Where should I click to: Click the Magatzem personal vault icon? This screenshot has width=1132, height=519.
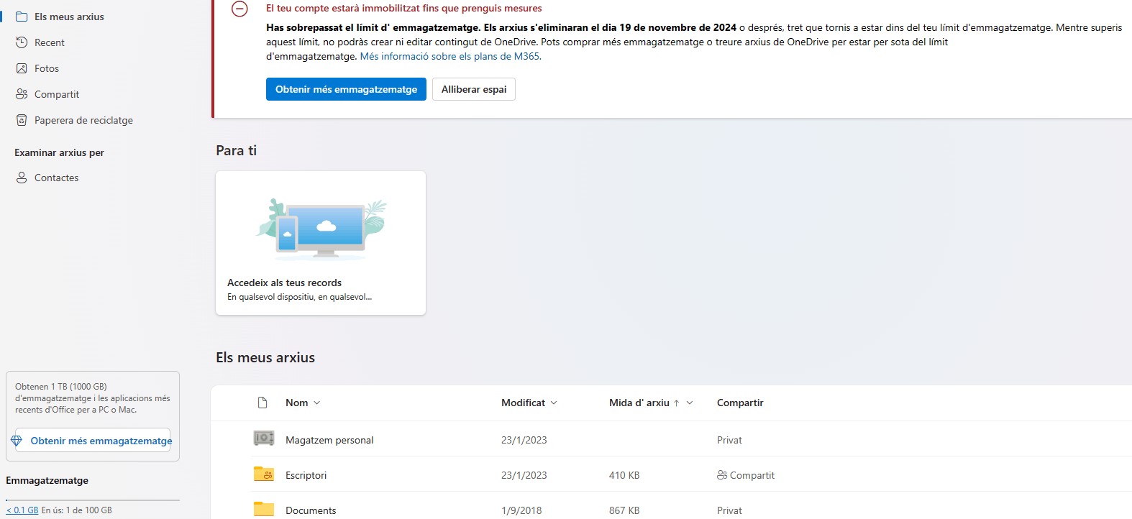click(264, 438)
